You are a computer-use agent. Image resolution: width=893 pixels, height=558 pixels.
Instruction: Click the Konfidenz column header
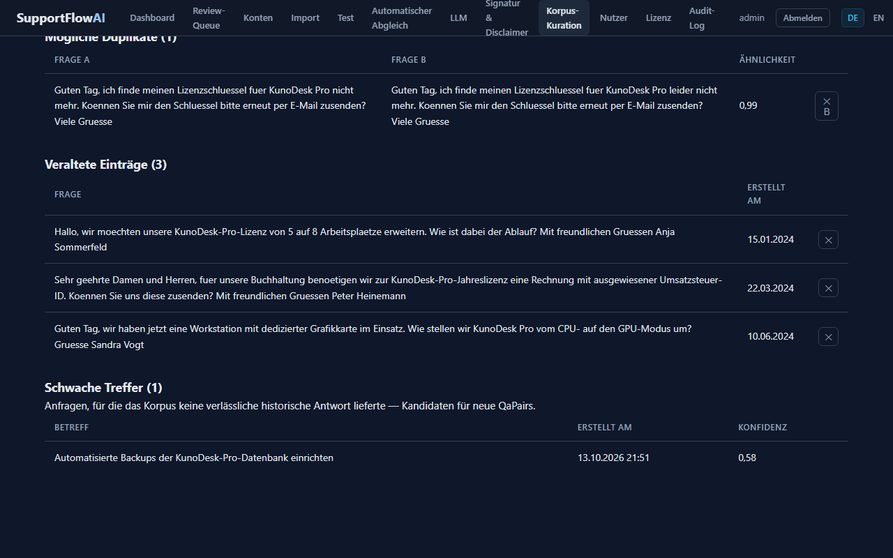coord(763,428)
